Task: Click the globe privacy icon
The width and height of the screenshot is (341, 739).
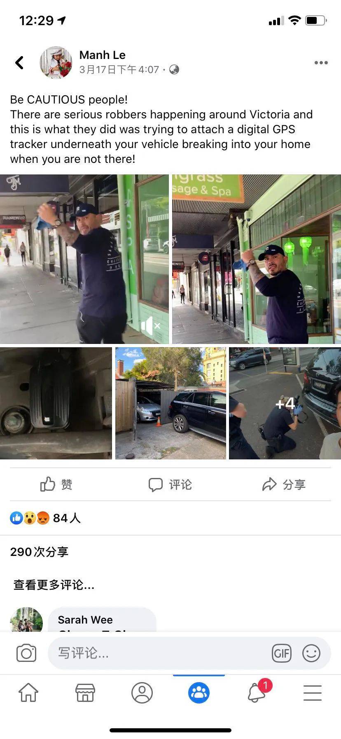Action: click(174, 69)
